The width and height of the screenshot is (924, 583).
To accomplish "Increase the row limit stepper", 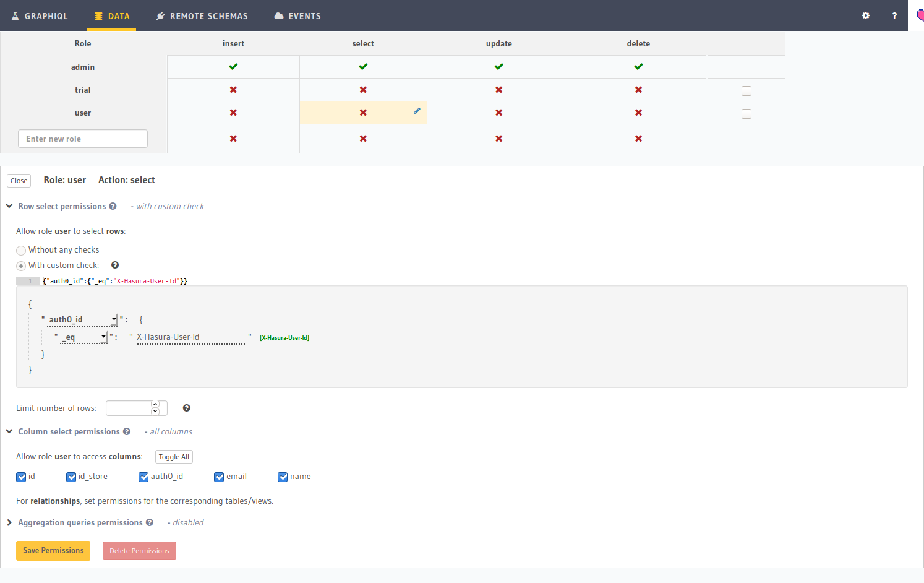I will click(x=155, y=404).
